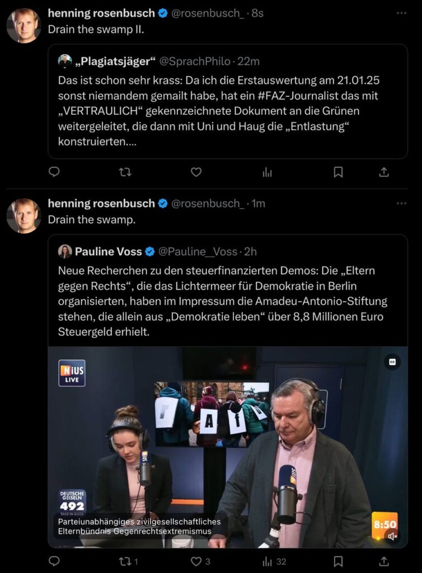Repost the tweet with 1 repost
Image resolution: width=422 pixels, height=573 pixels.
point(125,561)
